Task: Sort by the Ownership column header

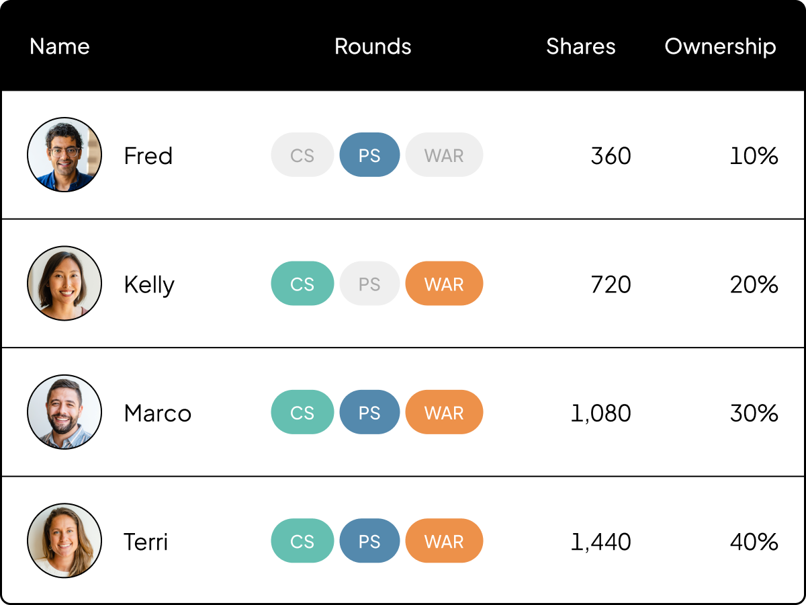Action: [720, 47]
